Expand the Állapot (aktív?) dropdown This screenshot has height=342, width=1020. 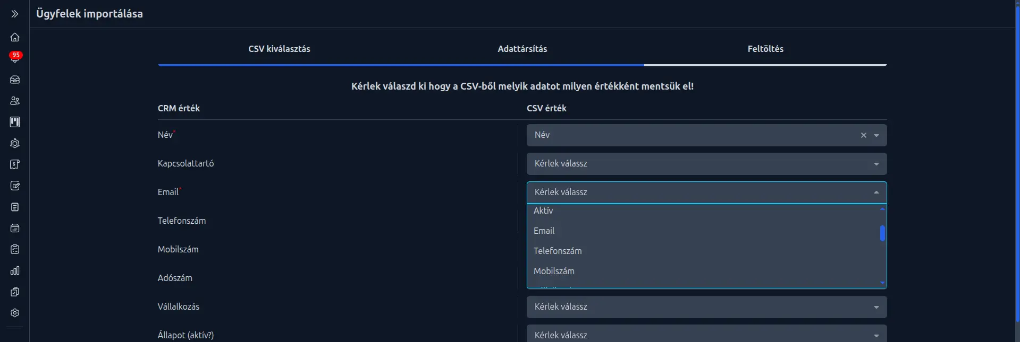tap(705, 335)
